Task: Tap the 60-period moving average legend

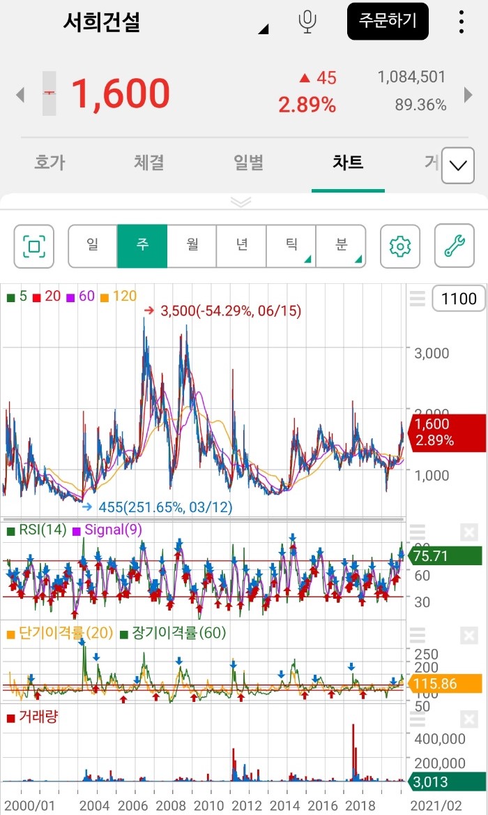Action: 80,297
